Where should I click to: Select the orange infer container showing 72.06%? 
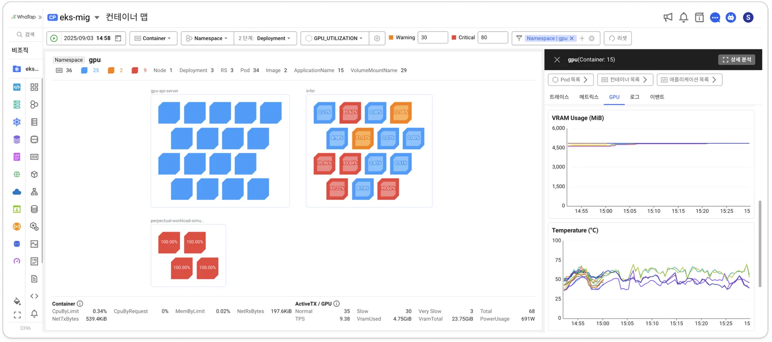click(400, 113)
